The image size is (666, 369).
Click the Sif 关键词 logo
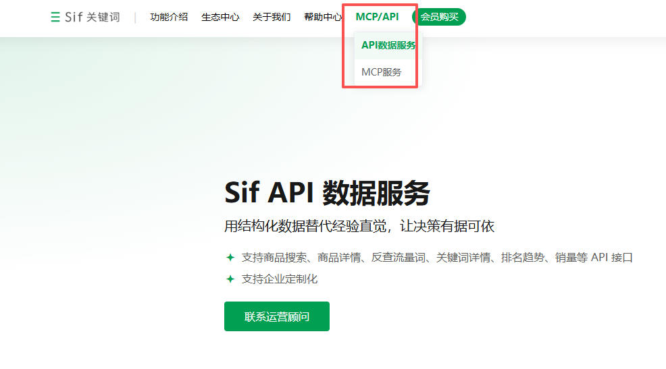tap(85, 17)
